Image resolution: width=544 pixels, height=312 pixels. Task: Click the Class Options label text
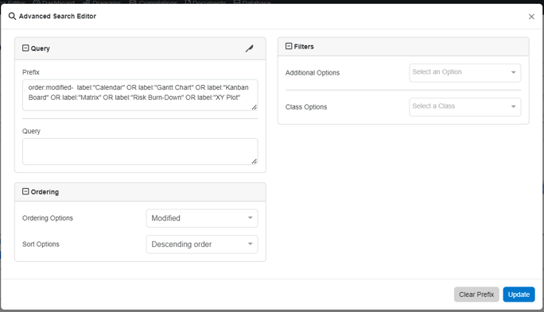click(x=306, y=107)
